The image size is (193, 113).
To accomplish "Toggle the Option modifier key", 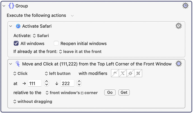I will [x=123, y=73].
